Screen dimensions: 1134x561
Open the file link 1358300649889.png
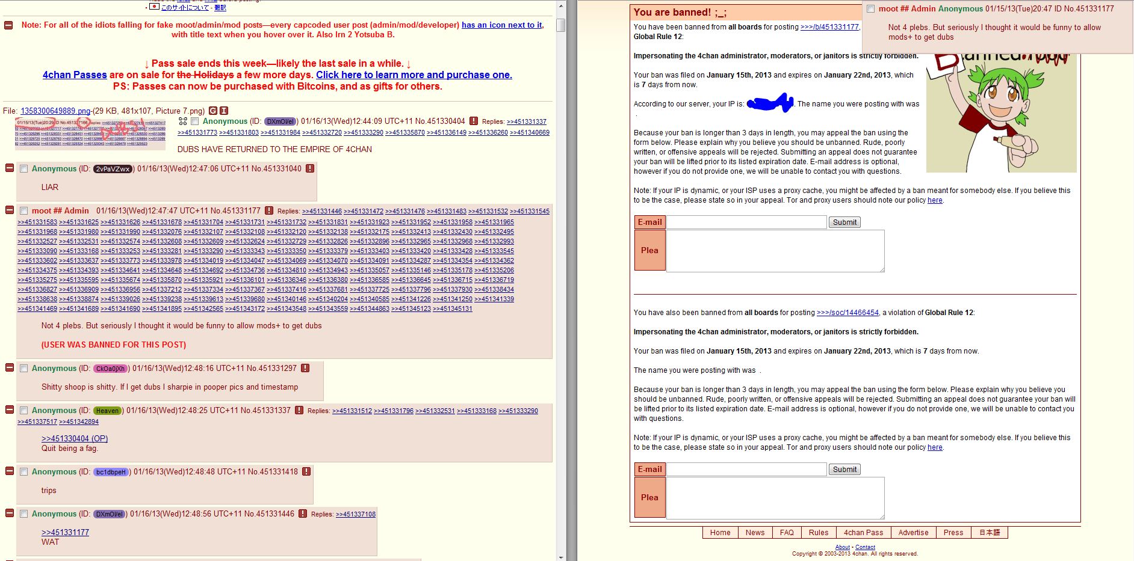[55, 111]
